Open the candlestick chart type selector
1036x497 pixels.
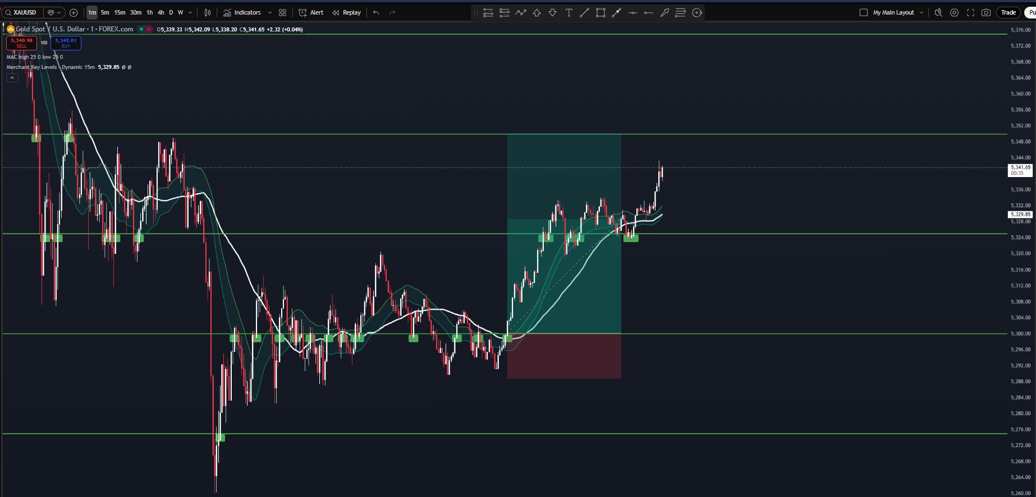pyautogui.click(x=208, y=12)
